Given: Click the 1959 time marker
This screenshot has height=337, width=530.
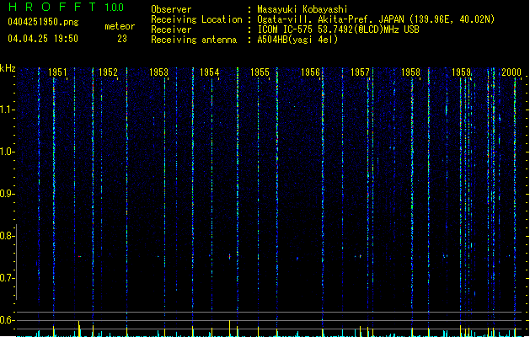Looking at the screenshot, I should [x=462, y=72].
